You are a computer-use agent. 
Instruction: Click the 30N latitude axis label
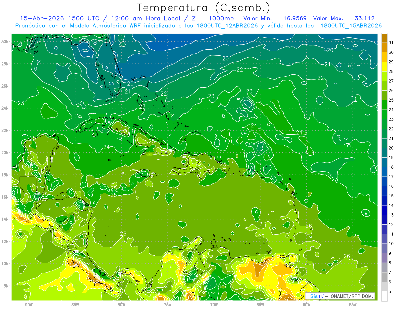click(5, 42)
